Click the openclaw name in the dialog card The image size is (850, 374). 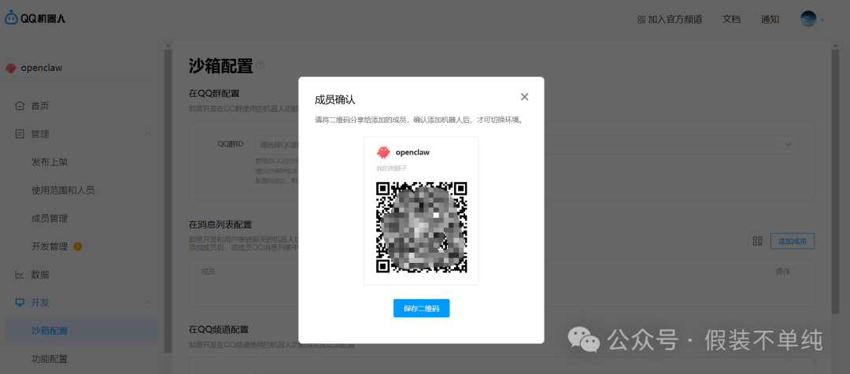tap(412, 152)
